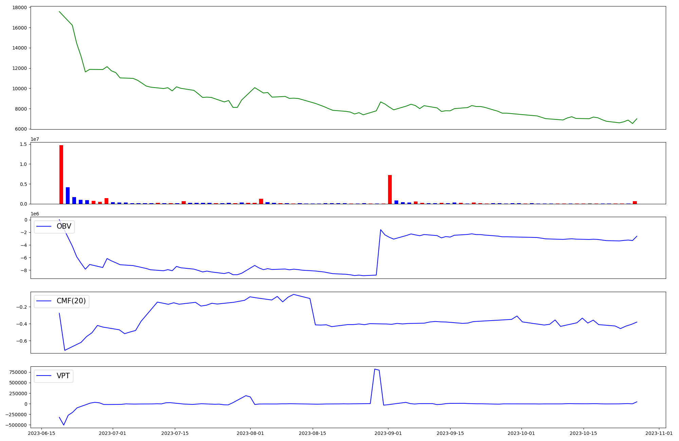Click the 2023-06-15 x-axis date label
This screenshot has width=679, height=441.
pos(41,433)
